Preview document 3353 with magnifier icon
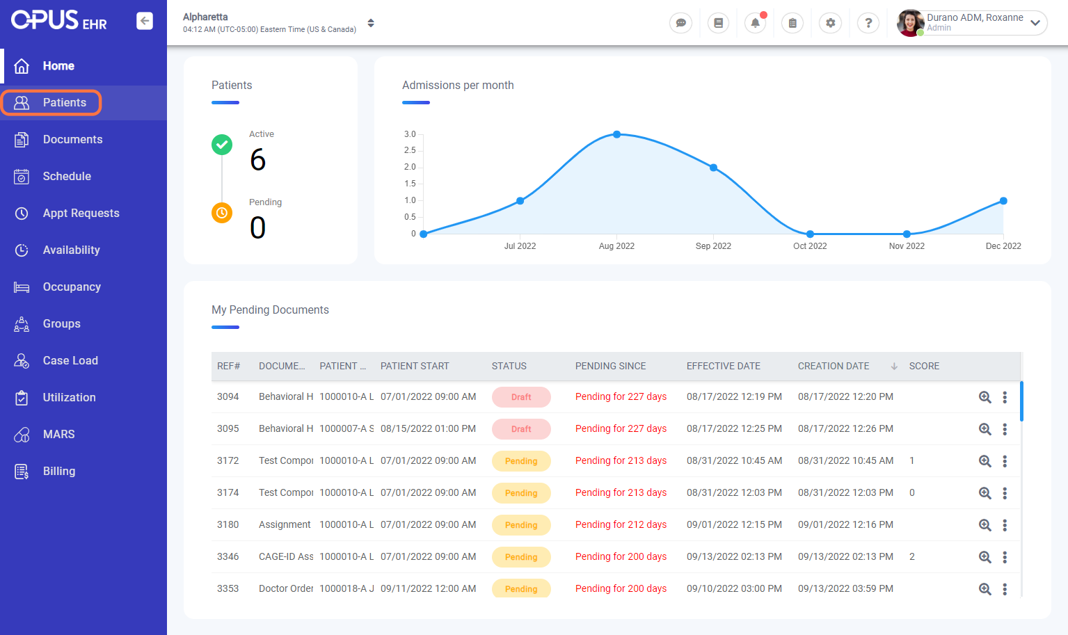Screen dimensions: 1068x635 [985, 589]
